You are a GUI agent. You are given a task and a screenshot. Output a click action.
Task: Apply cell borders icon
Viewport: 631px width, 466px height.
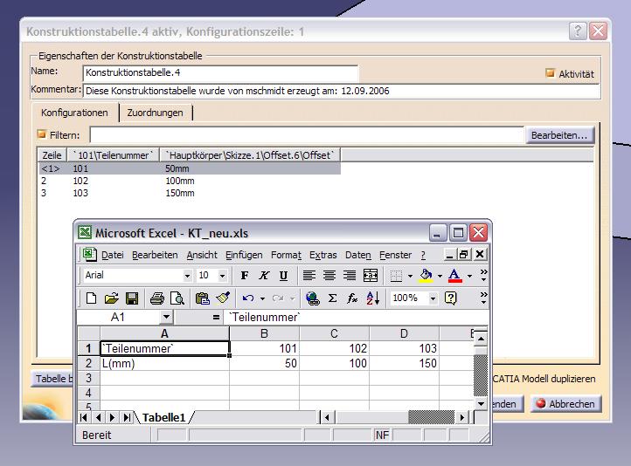(397, 276)
